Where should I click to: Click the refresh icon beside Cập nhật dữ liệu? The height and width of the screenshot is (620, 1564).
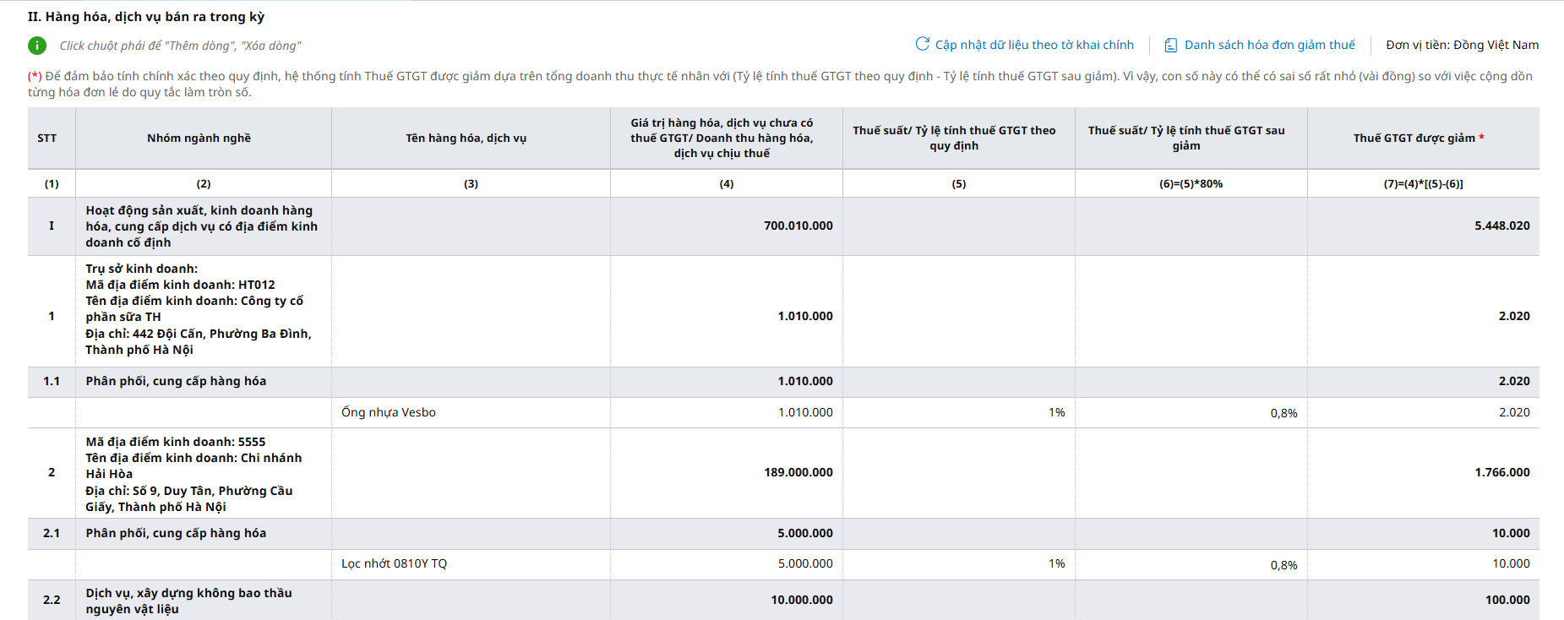(x=923, y=44)
